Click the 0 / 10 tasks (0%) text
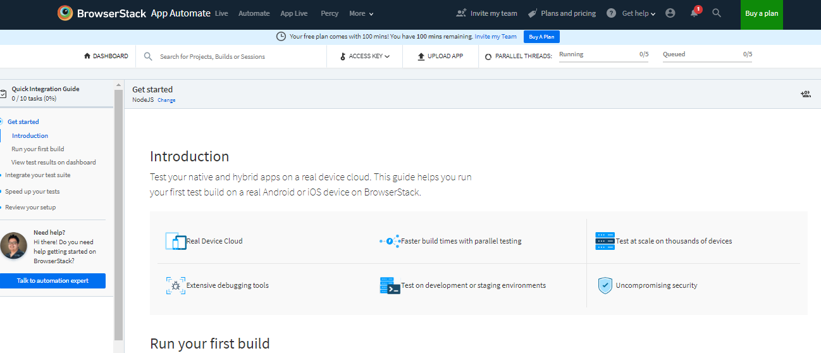This screenshot has height=353, width=821. (34, 99)
